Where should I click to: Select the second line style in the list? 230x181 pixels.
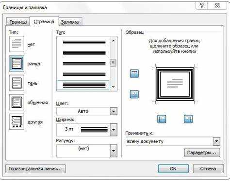(x=84, y=53)
